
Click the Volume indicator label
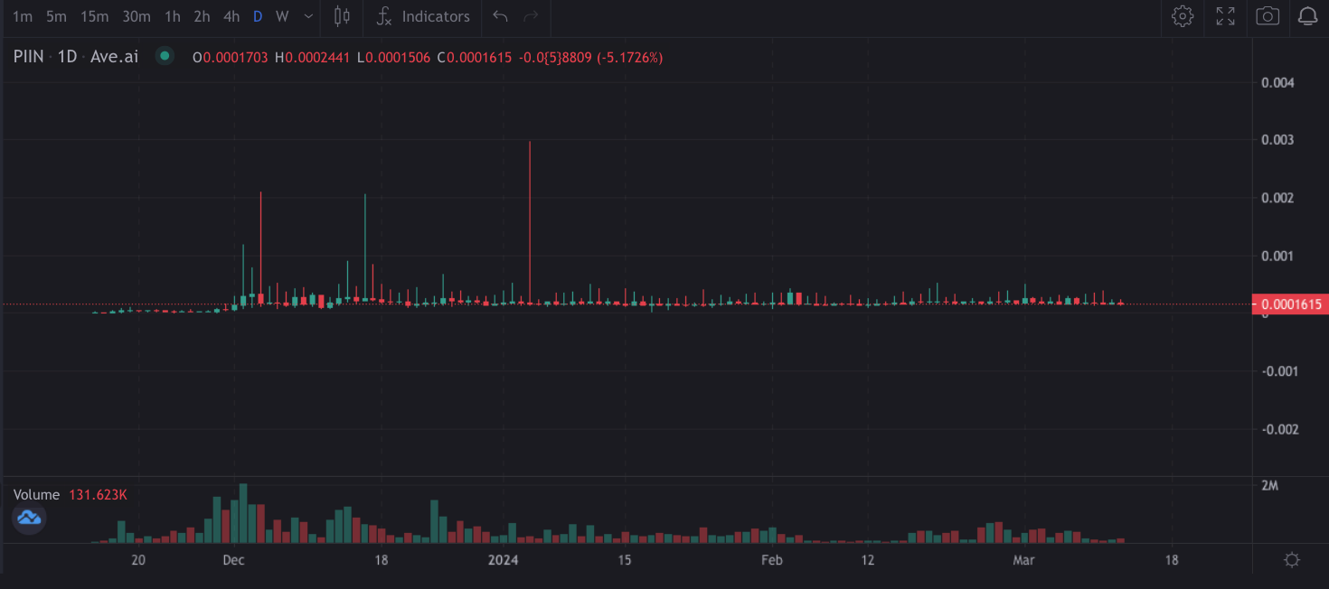[36, 495]
